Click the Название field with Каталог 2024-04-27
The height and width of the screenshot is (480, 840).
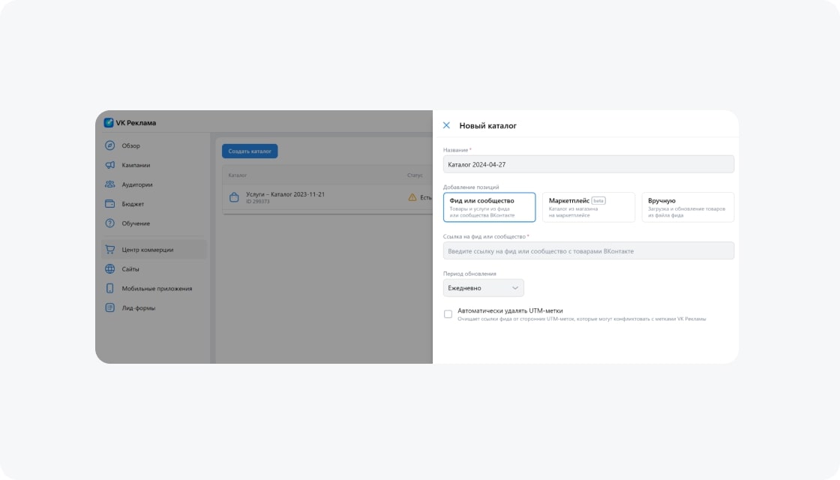click(x=588, y=164)
